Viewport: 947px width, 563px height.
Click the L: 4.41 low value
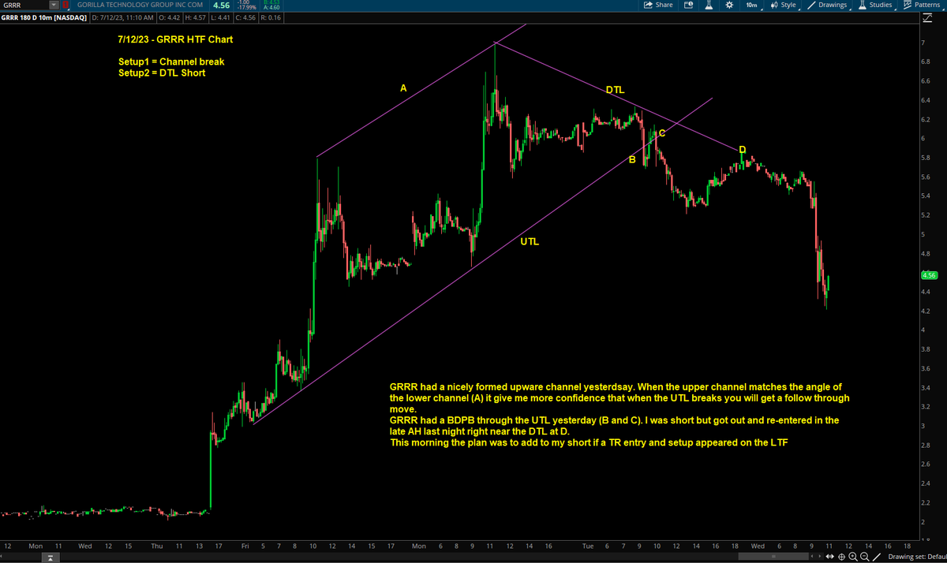tap(223, 17)
